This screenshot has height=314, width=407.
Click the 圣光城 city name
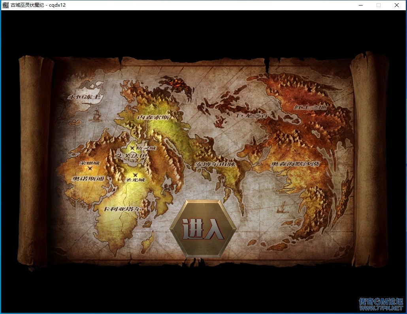[x=135, y=180]
